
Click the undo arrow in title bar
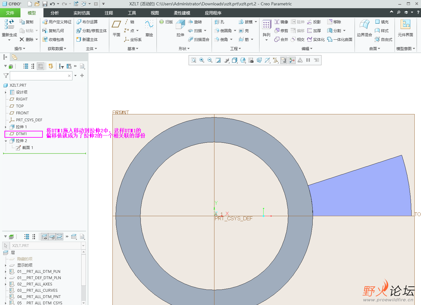pos(52,4)
